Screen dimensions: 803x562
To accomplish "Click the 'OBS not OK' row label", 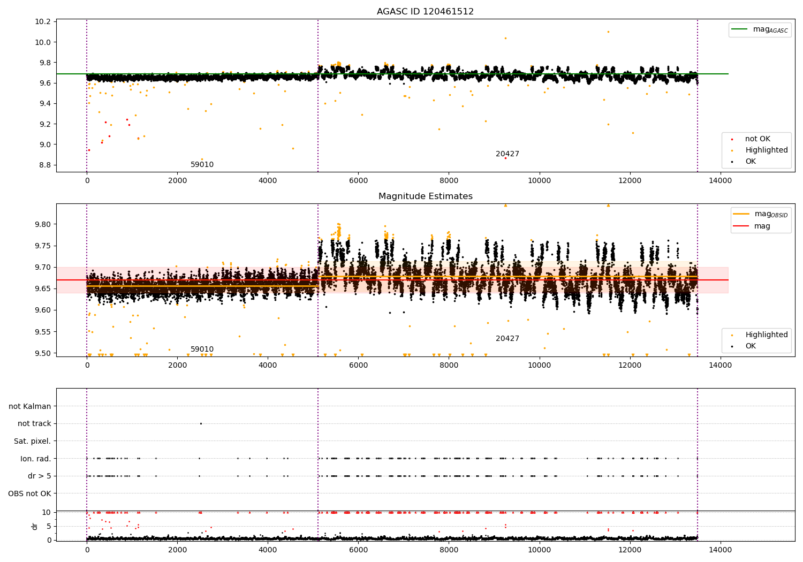I will [x=29, y=494].
